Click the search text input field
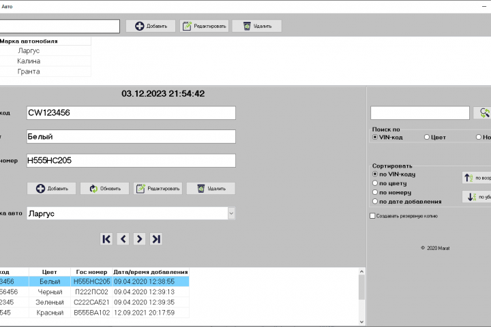This screenshot has height=327, width=491. (x=420, y=113)
